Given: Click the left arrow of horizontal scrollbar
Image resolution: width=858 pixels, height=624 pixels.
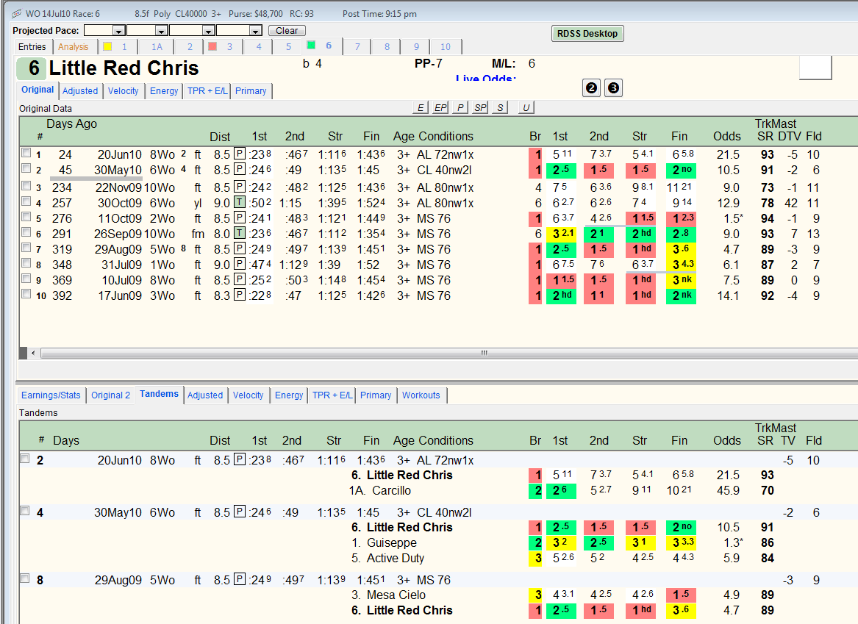Looking at the screenshot, I should tap(33, 354).
